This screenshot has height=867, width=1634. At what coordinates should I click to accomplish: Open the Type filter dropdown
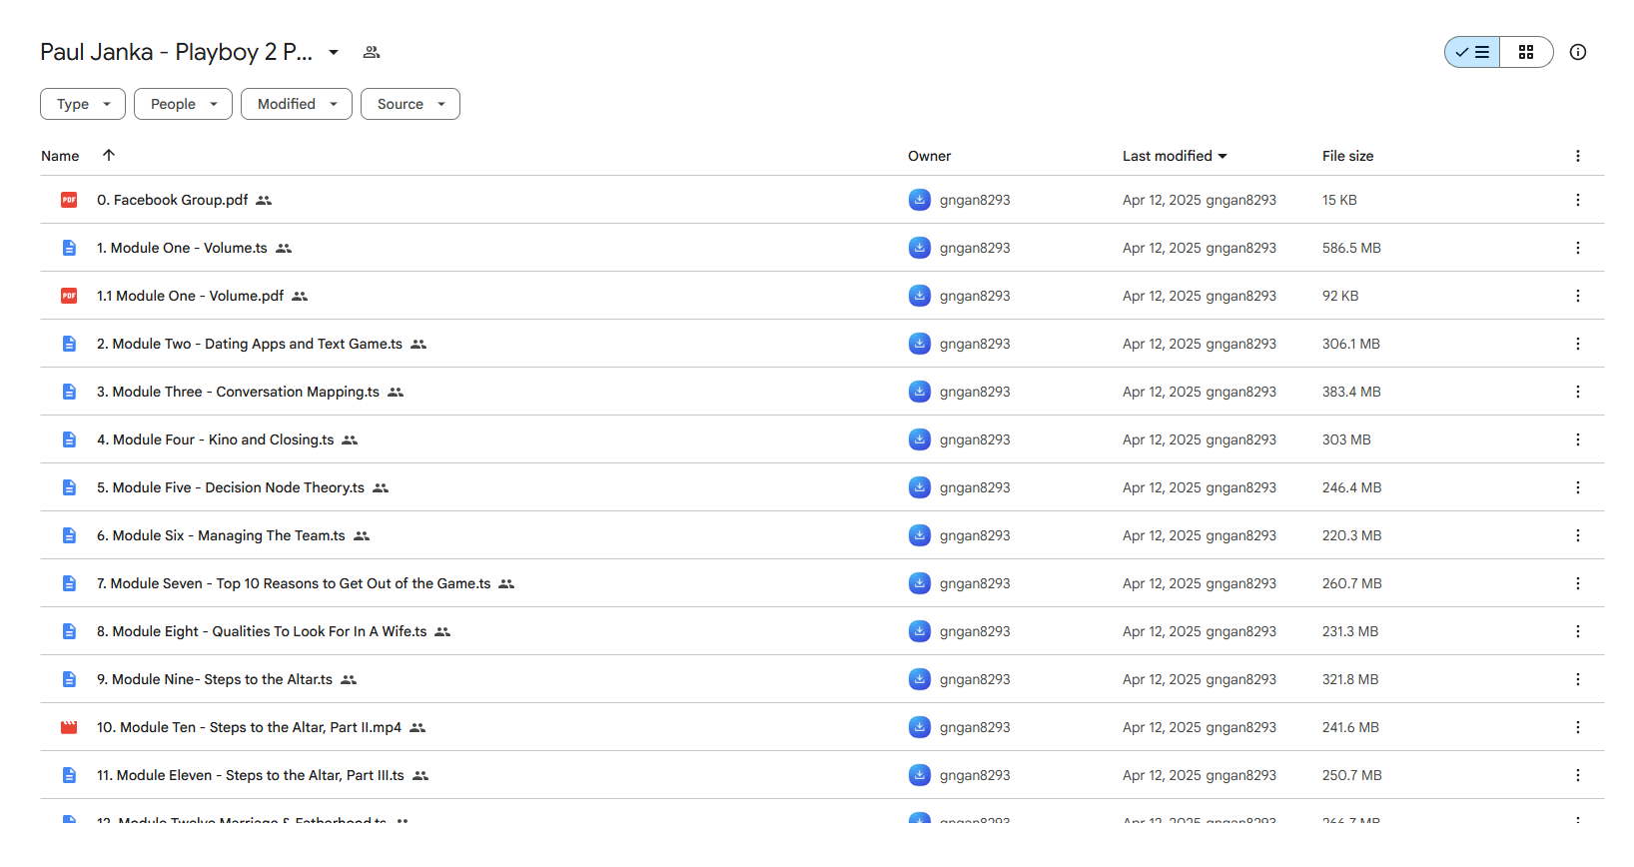point(83,104)
